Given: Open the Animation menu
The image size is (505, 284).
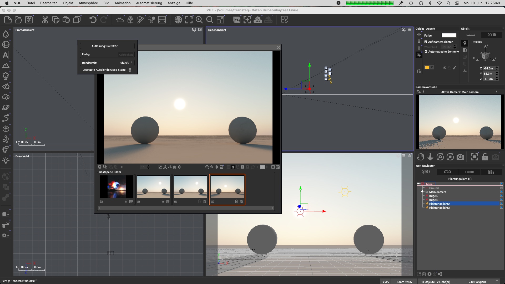Looking at the screenshot, I should 122,3.
